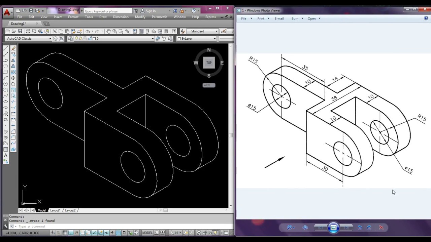Select the Rotate modify tool
Screen dimensions: 431x242
click(x=13, y=84)
